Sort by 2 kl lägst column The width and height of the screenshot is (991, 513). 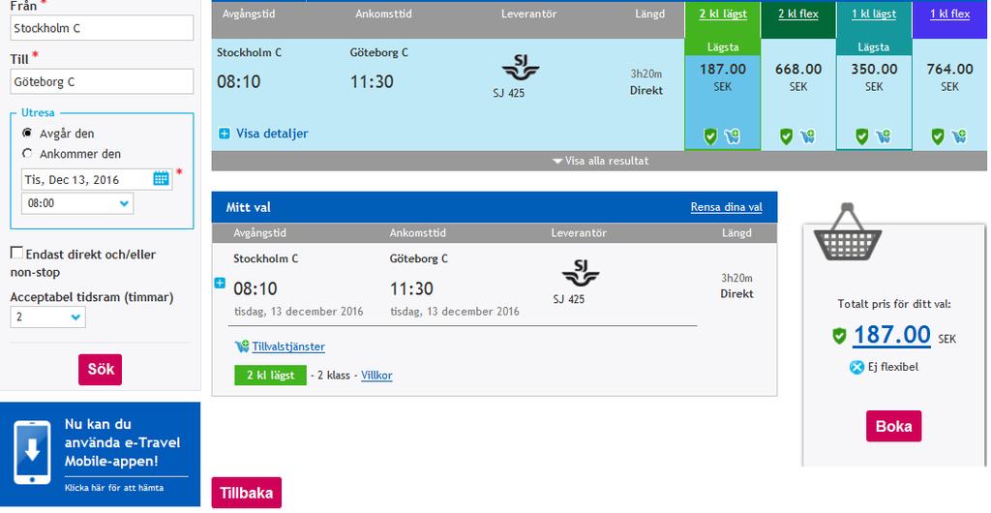tap(723, 14)
